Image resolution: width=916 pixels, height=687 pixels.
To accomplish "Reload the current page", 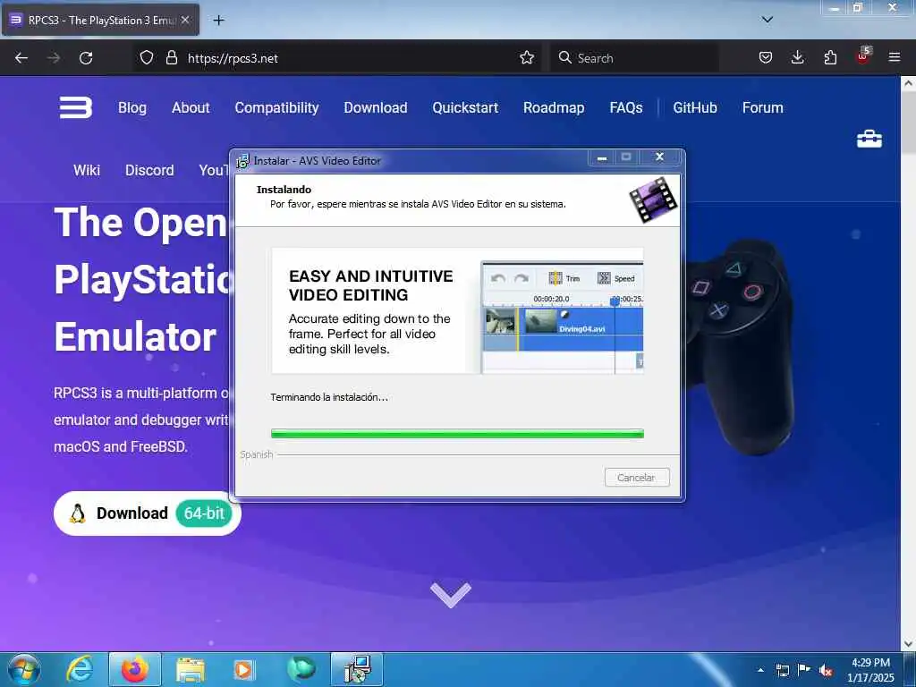I will (86, 58).
